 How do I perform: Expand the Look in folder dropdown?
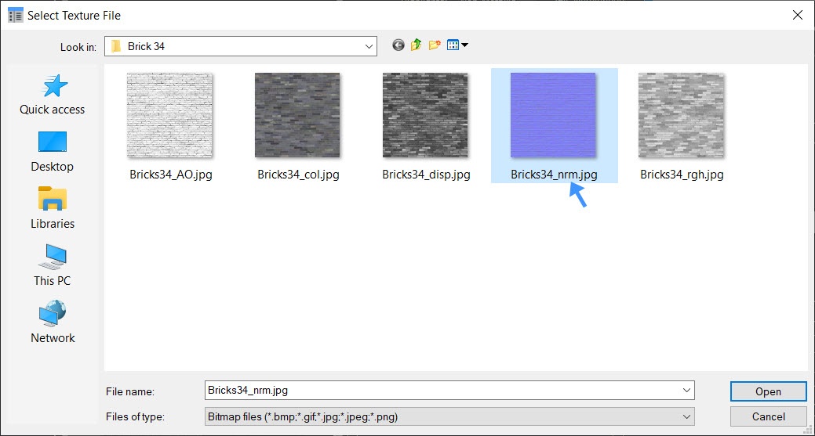pos(369,46)
